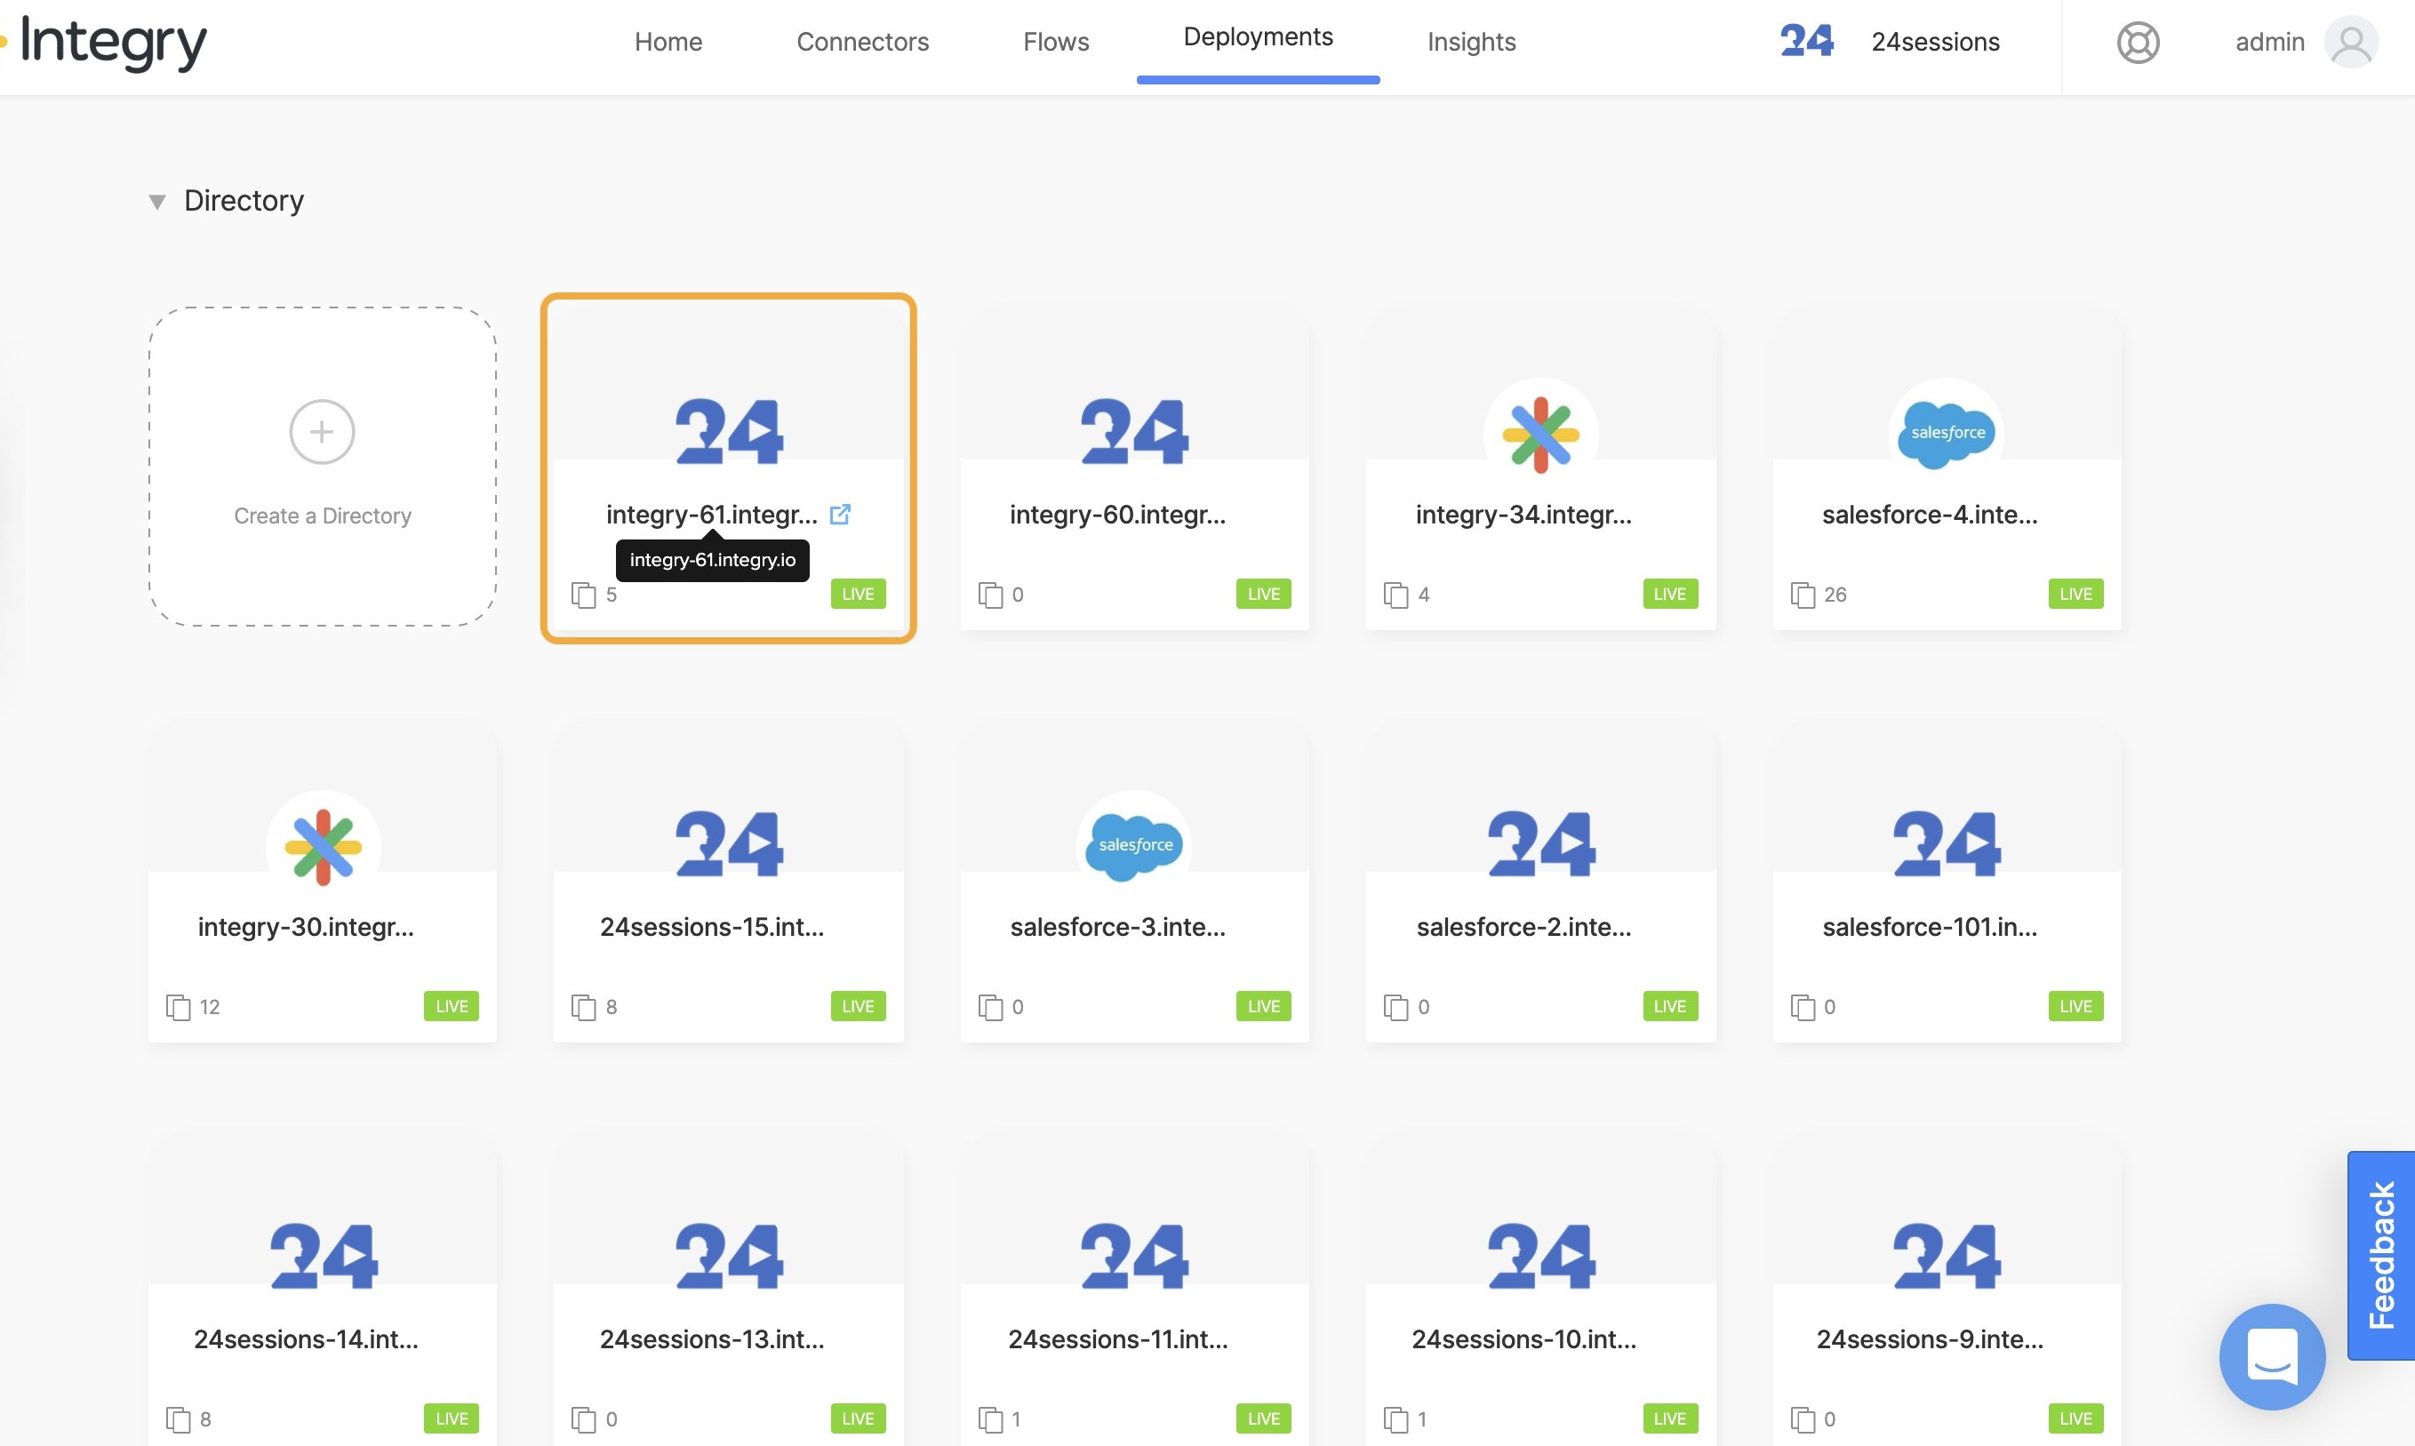Click the copies icon on 24sessions-10 card
The height and width of the screenshot is (1446, 2415).
click(1396, 1418)
